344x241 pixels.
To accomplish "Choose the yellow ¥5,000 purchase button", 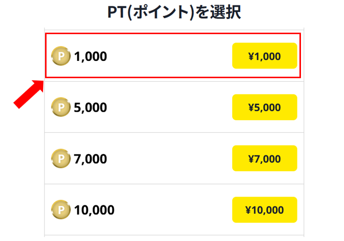I will [x=265, y=107].
